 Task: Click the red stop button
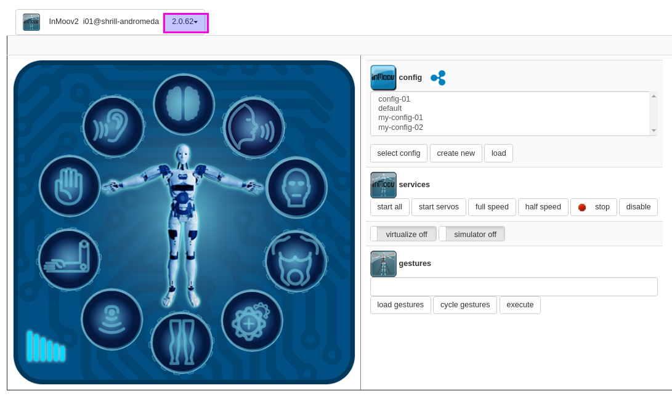point(594,207)
